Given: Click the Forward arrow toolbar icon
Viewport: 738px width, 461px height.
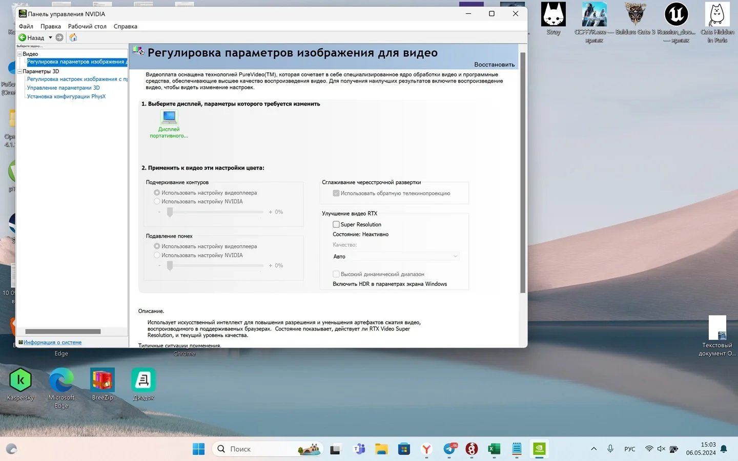Looking at the screenshot, I should 59,37.
